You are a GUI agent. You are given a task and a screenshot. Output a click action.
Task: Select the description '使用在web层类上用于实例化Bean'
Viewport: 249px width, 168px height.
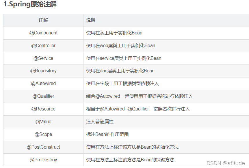(121, 46)
